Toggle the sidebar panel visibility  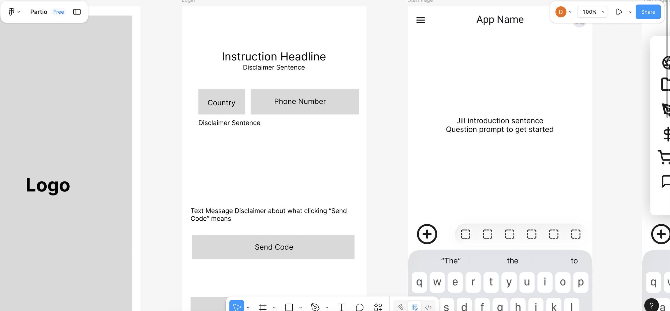[x=77, y=12]
